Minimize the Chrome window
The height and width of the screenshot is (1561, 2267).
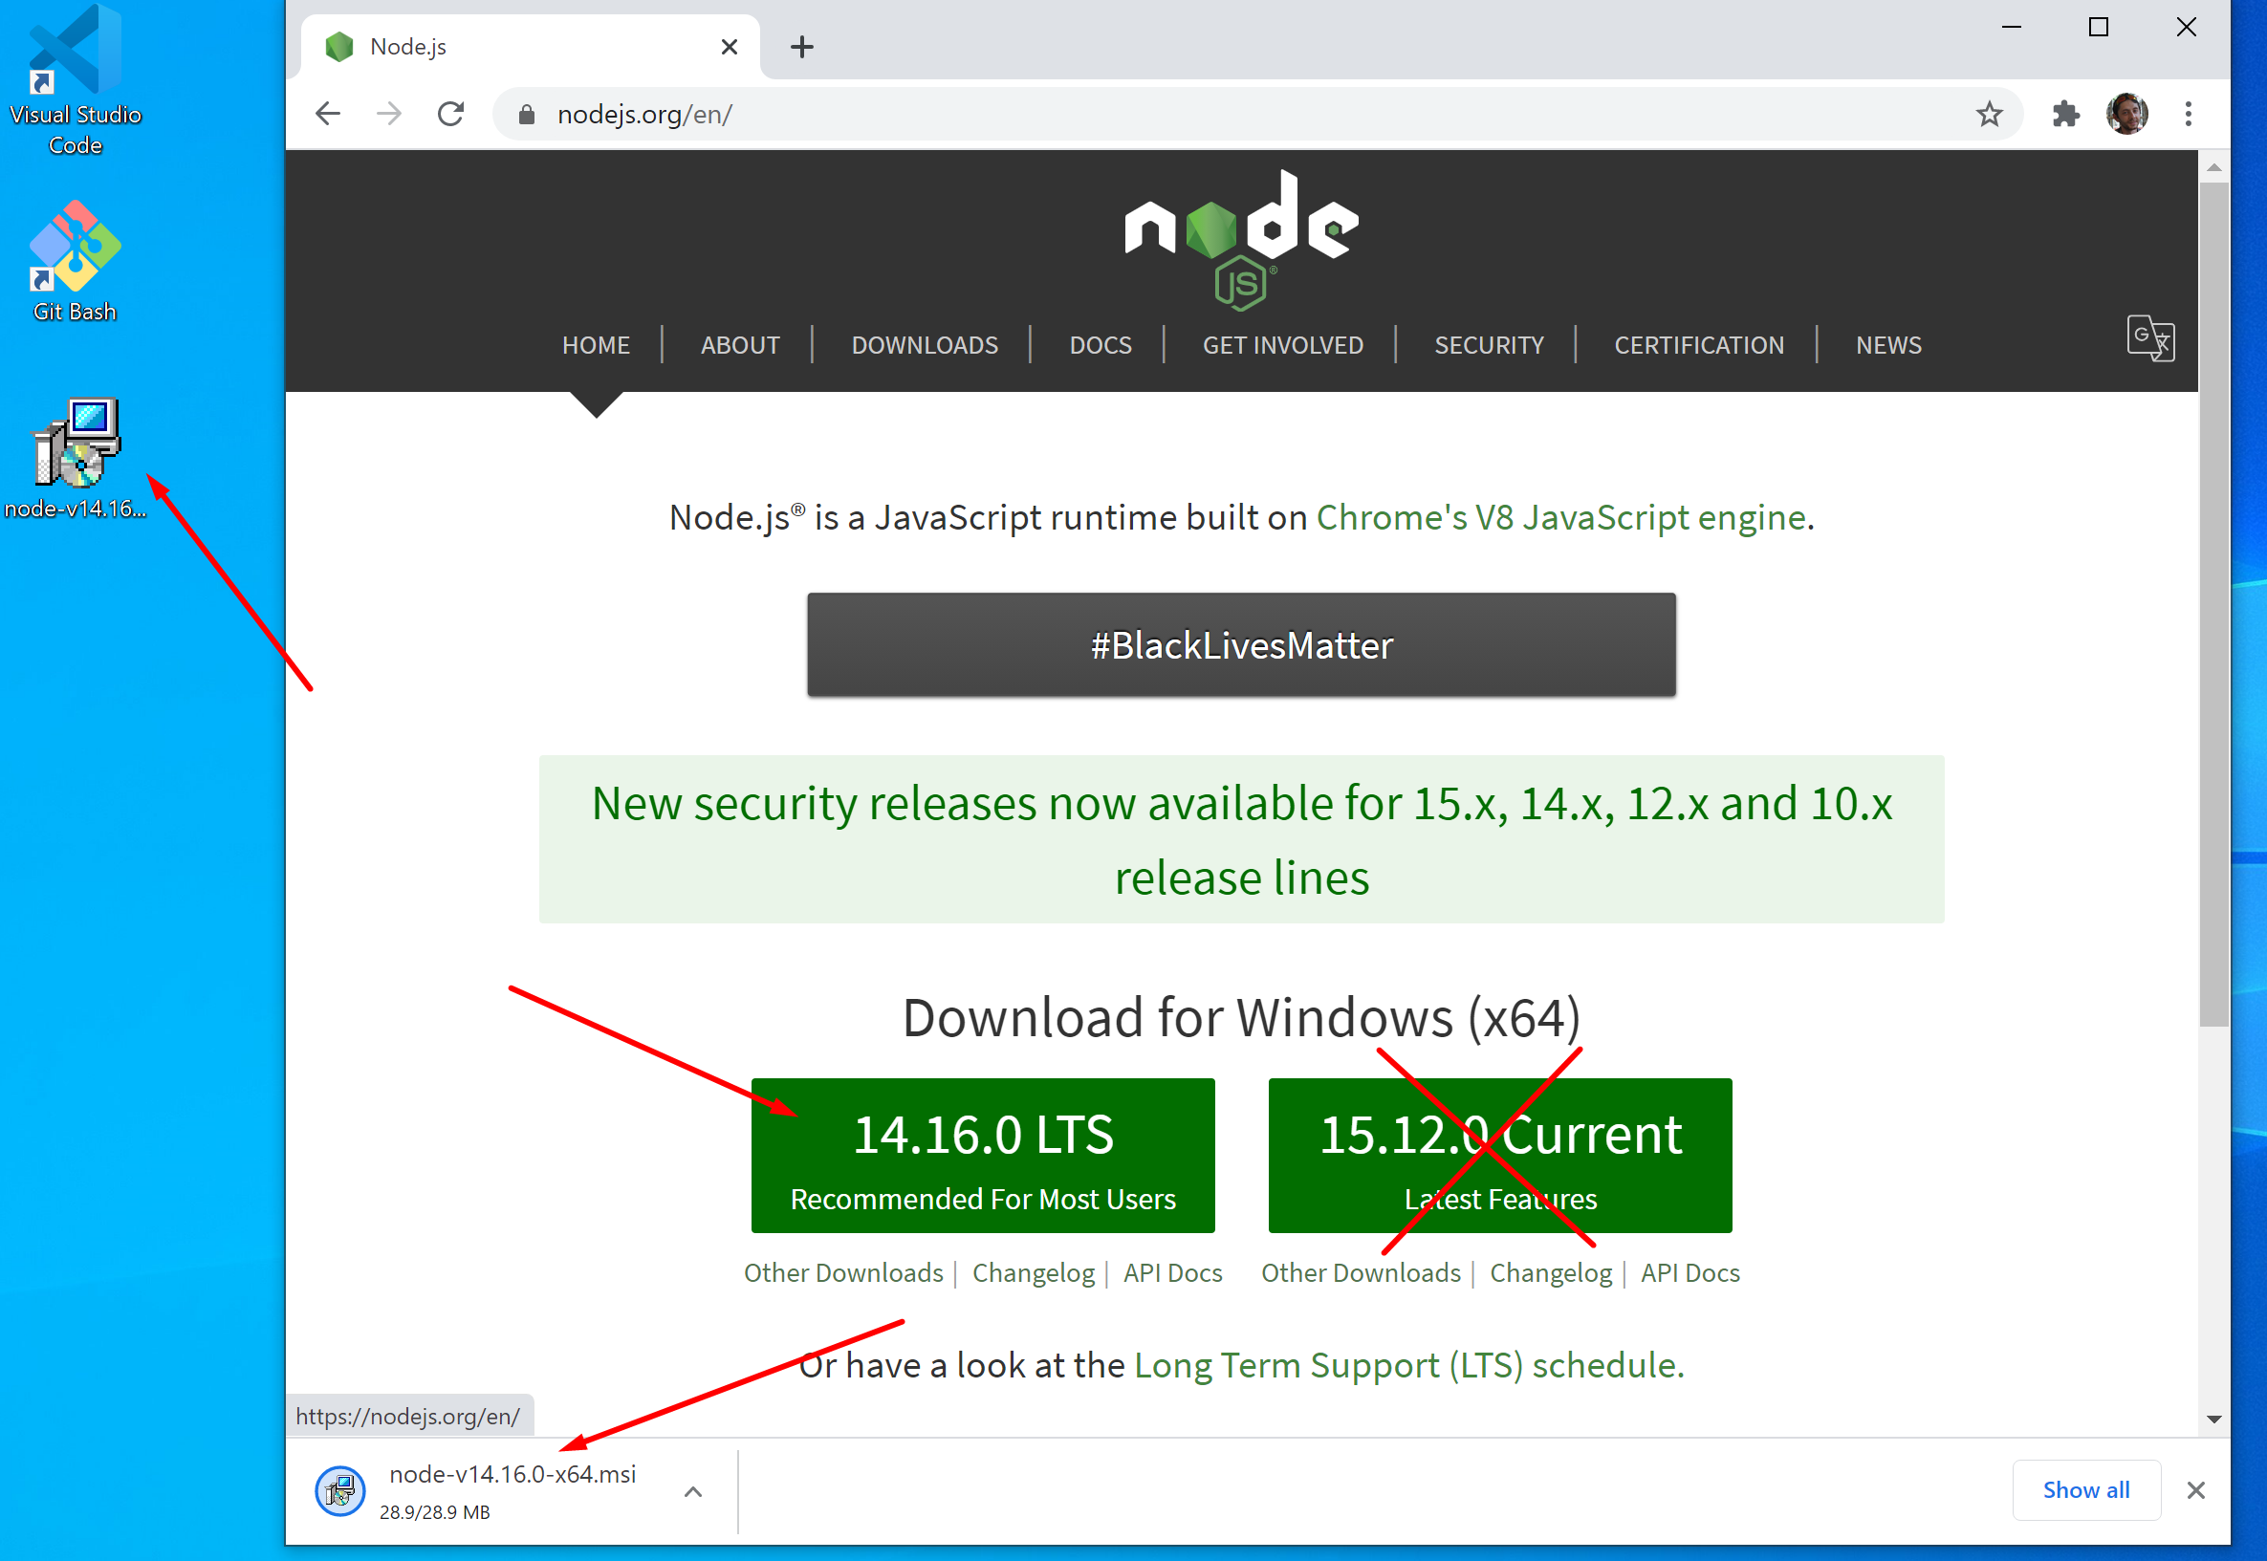click(2011, 28)
